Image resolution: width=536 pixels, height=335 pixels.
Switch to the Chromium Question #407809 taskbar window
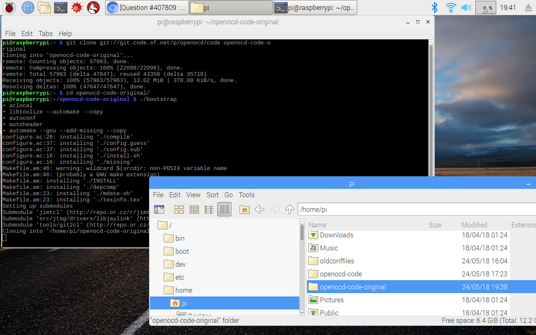point(147,8)
